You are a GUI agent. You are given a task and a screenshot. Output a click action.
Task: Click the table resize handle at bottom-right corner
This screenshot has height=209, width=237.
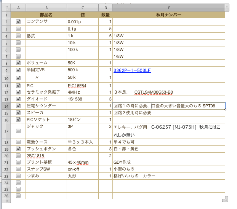(225, 198)
